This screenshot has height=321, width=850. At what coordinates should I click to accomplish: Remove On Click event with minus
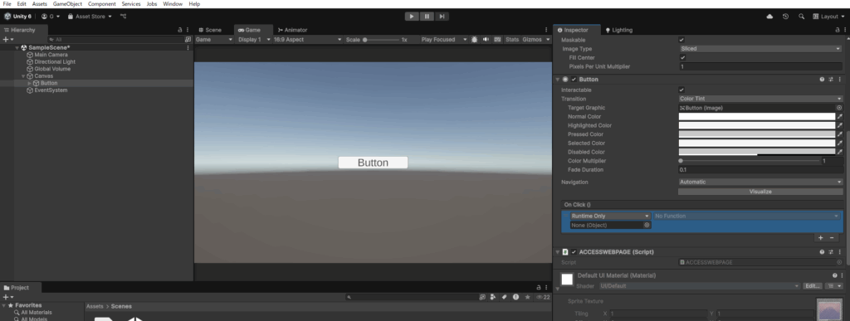832,237
